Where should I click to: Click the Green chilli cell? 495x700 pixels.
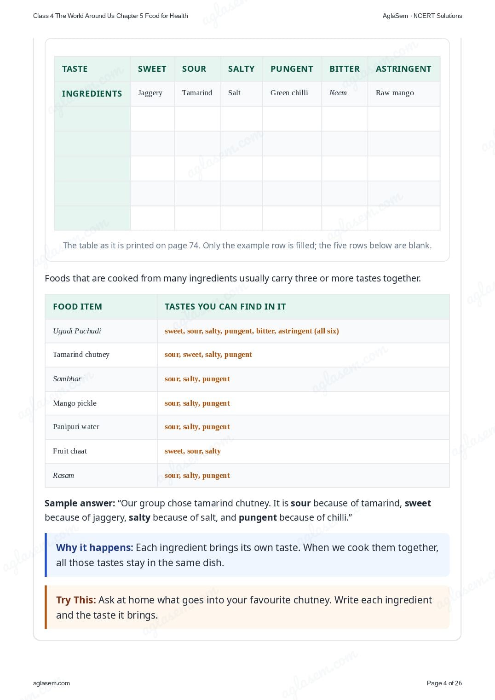click(x=292, y=94)
